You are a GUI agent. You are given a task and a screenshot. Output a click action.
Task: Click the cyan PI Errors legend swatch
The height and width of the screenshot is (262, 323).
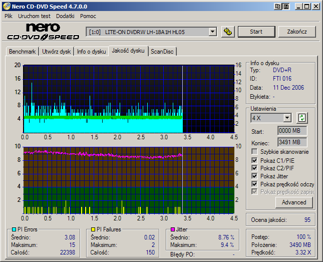pyautogui.click(x=14, y=229)
